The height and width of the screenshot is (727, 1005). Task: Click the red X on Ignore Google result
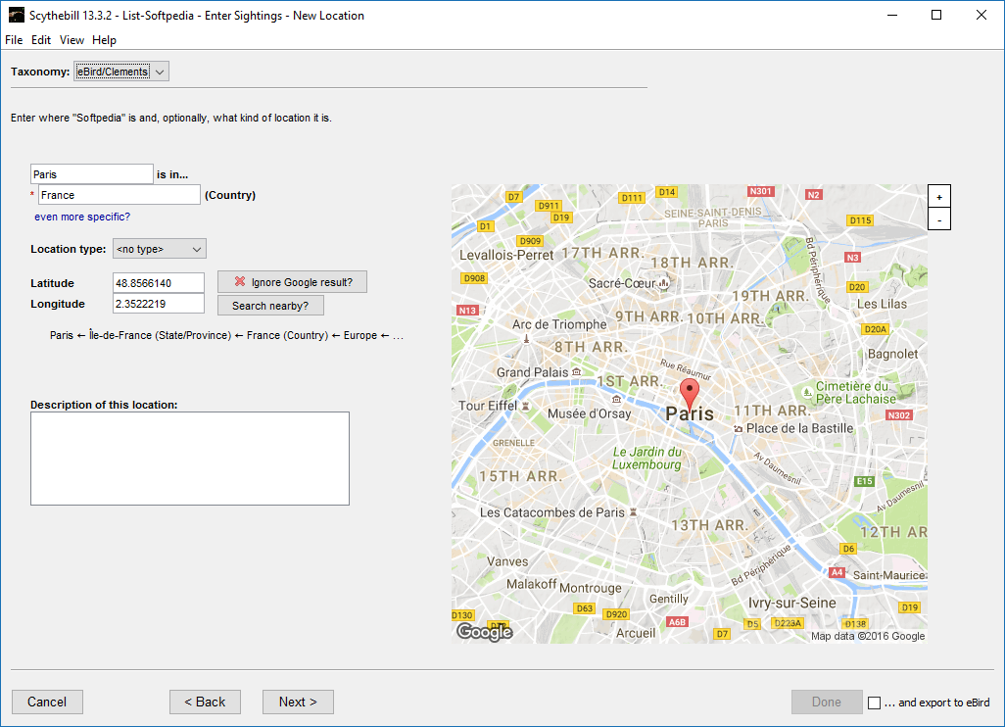pyautogui.click(x=240, y=281)
